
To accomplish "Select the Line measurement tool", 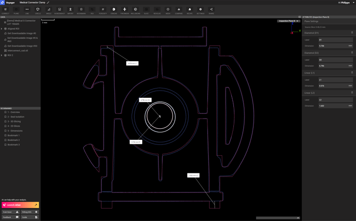I will pos(27,10).
